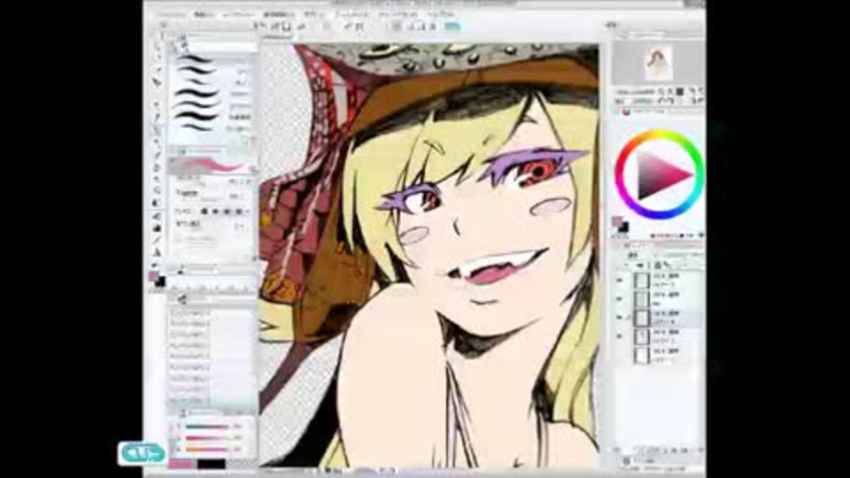
Task: Click the black background color in tool palette
Action: pos(160,282)
